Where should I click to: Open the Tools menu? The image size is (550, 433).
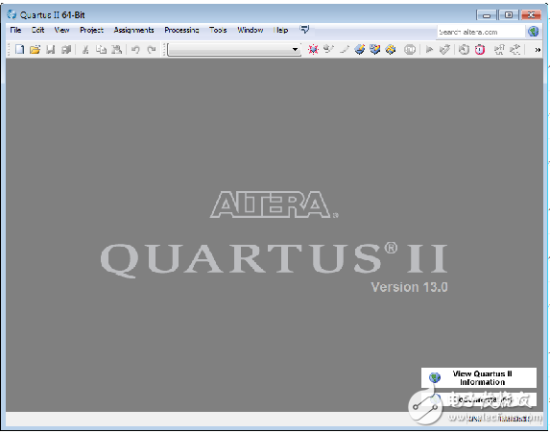click(218, 30)
